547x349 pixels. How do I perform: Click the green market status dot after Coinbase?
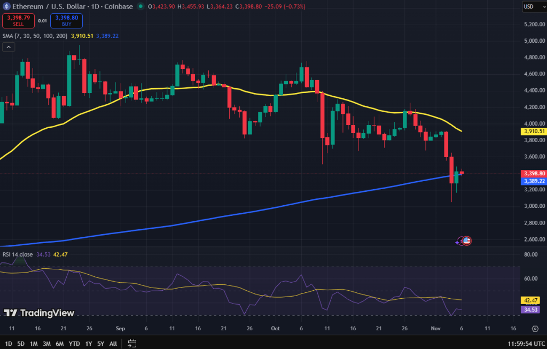[x=140, y=7]
